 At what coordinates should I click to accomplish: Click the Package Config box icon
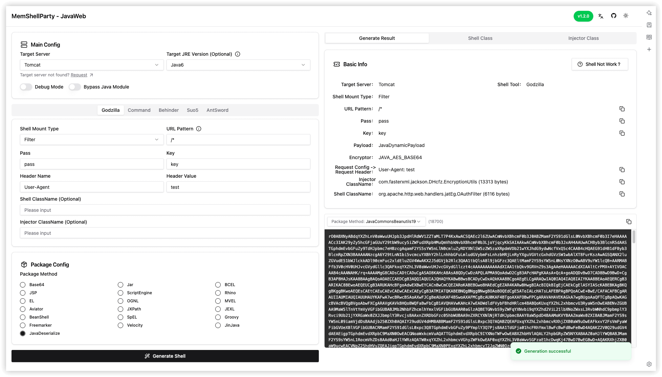[24, 265]
